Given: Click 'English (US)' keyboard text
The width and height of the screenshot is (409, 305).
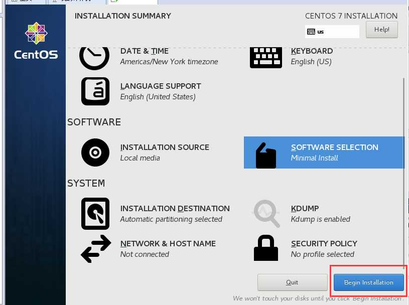Looking at the screenshot, I should (x=311, y=62).
